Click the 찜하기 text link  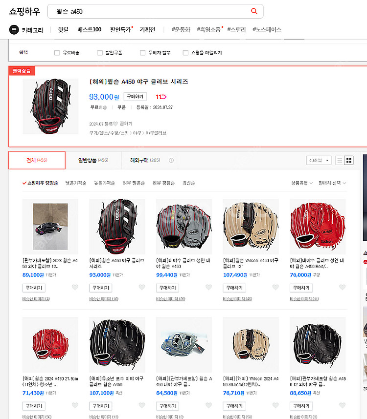tap(126, 124)
